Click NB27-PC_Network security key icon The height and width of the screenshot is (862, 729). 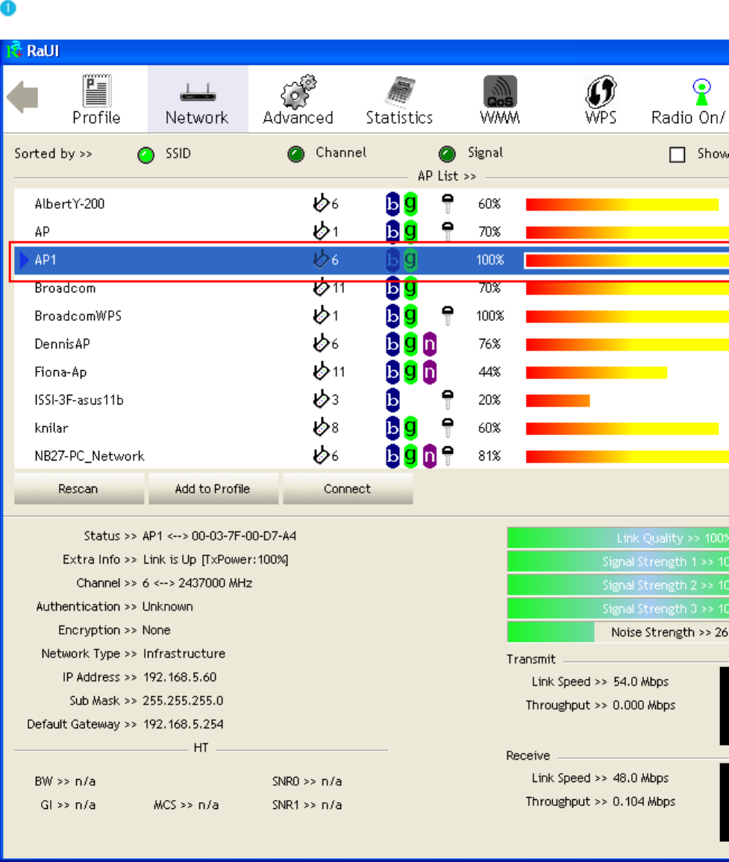448,456
